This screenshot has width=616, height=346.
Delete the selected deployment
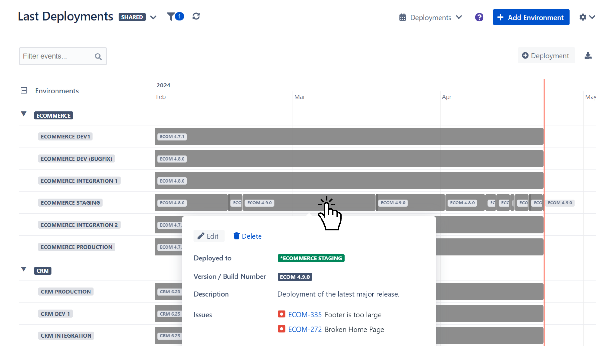247,236
